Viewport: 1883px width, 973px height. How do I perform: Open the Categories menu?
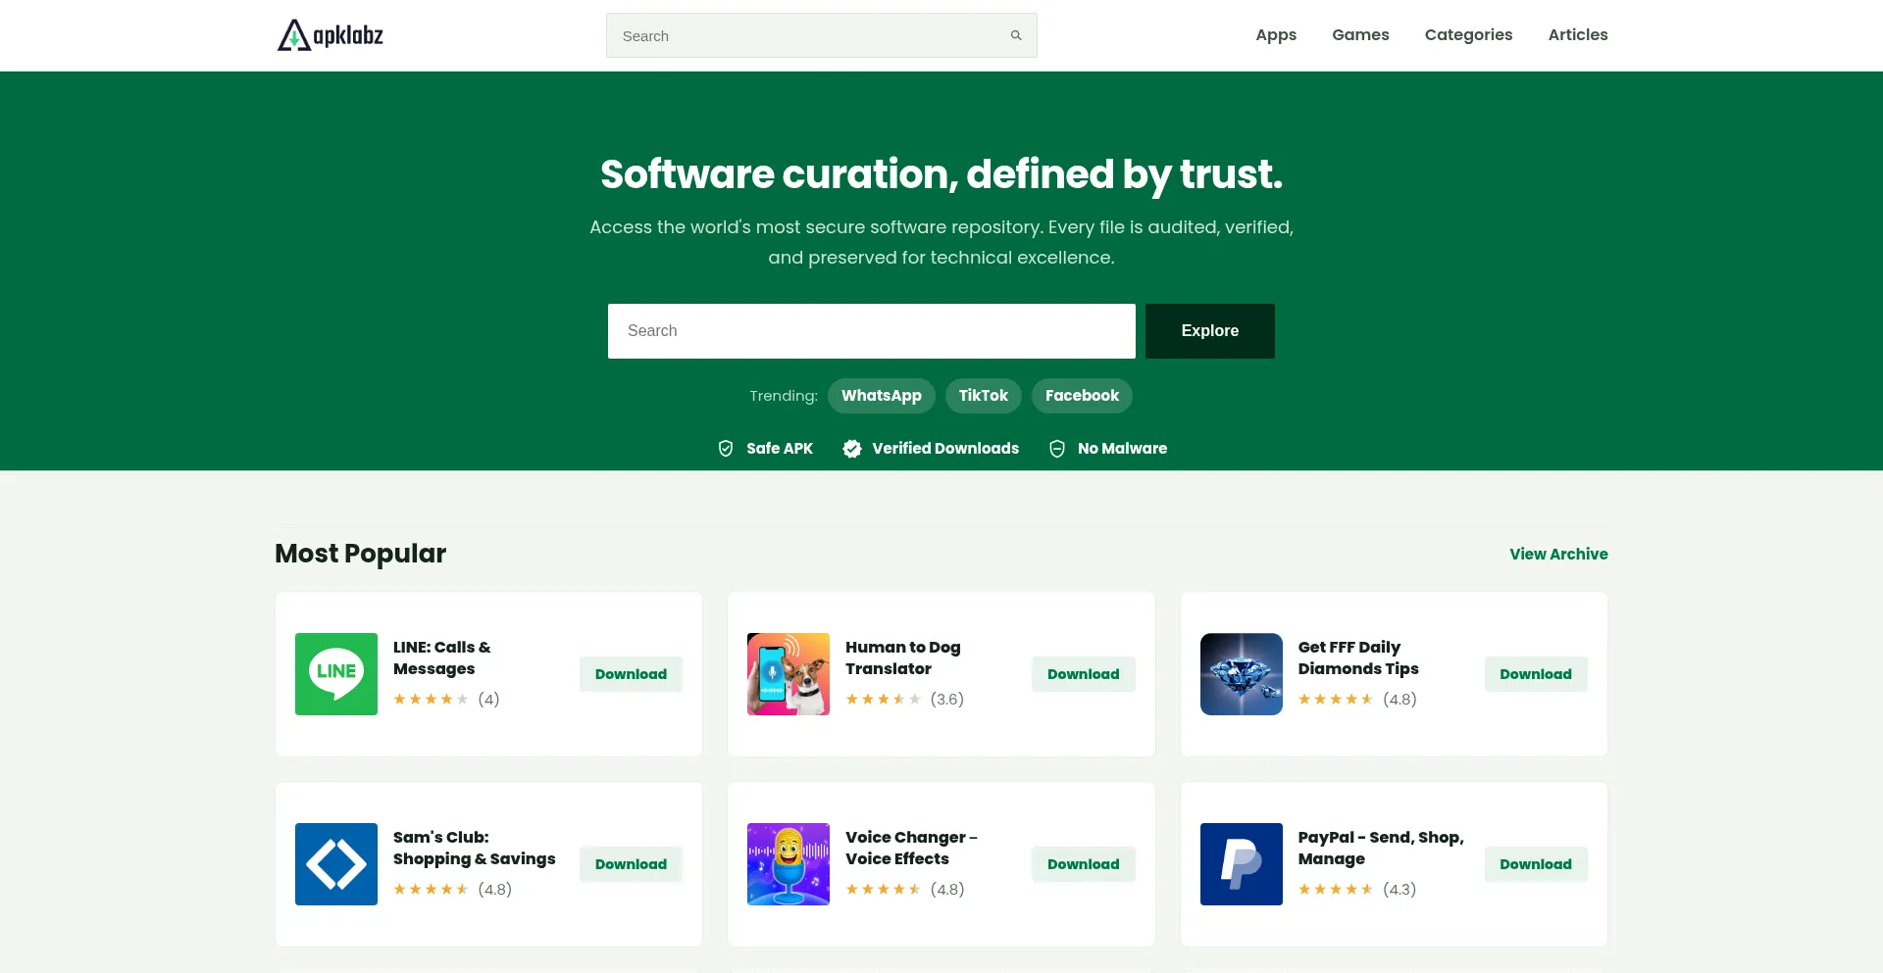click(x=1468, y=35)
